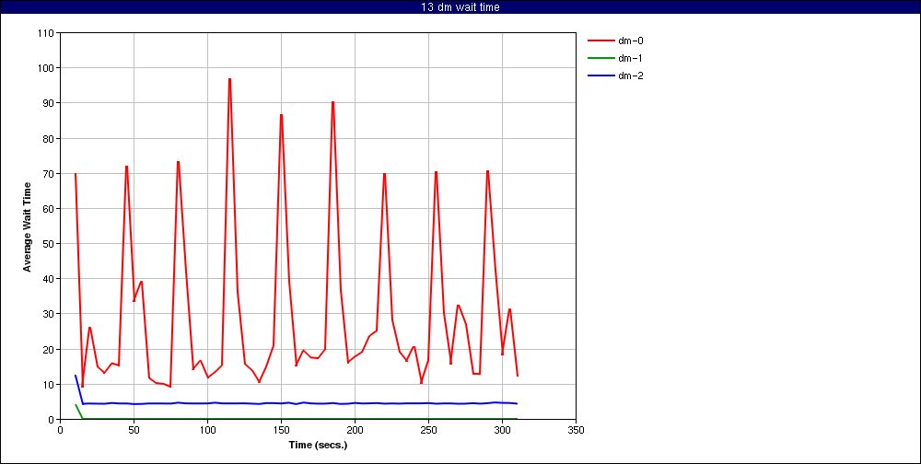Click the x-axis value 350
921x464 pixels.
tap(577, 430)
